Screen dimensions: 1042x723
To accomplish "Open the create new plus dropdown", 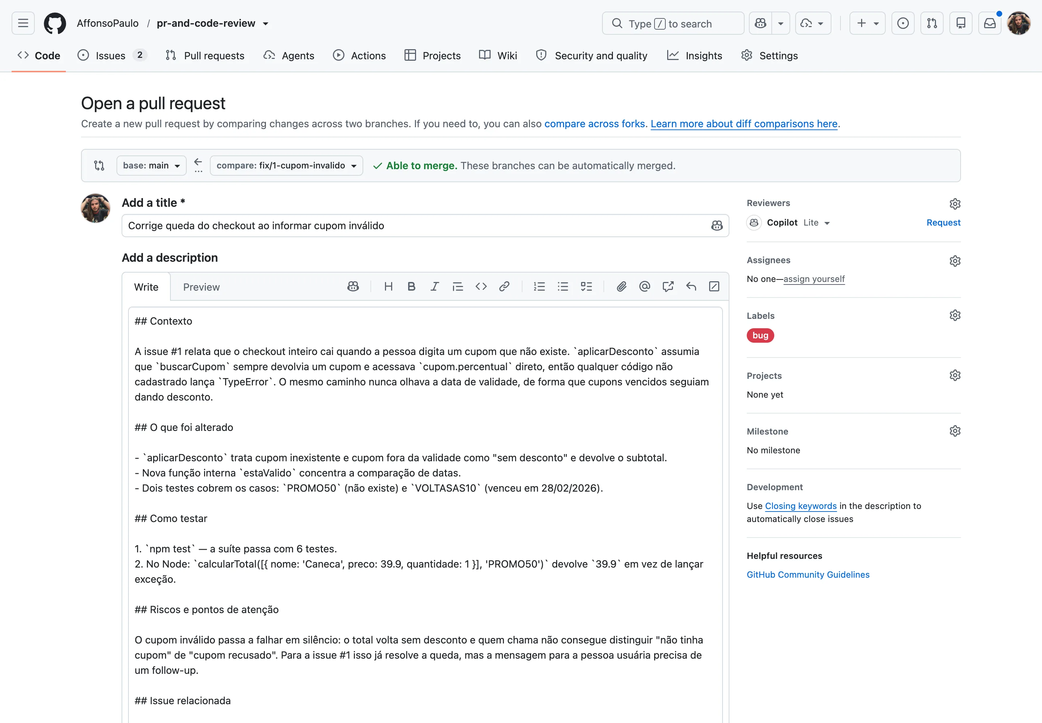I will [x=867, y=23].
